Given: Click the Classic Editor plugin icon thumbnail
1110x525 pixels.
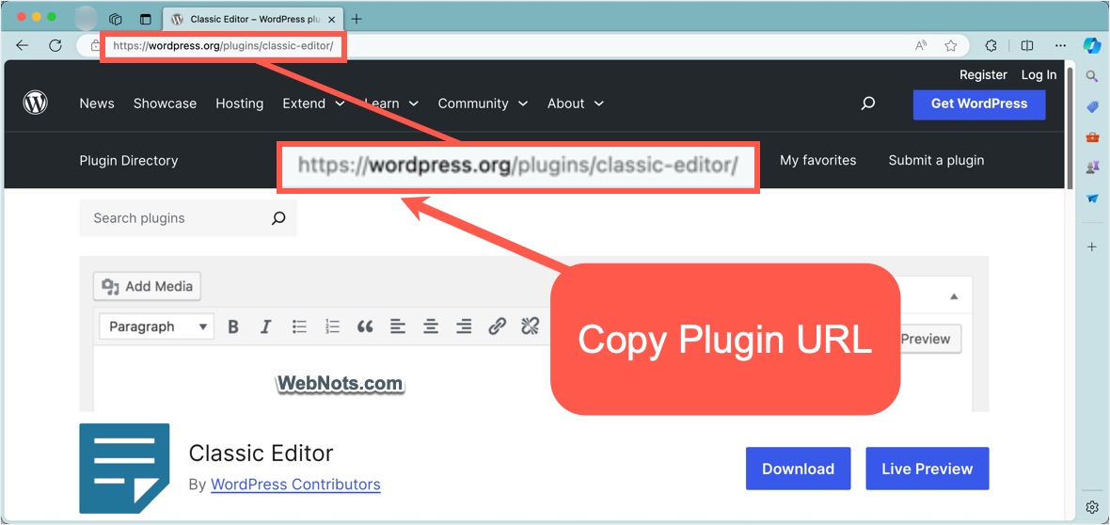Looking at the screenshot, I should pyautogui.click(x=124, y=469).
